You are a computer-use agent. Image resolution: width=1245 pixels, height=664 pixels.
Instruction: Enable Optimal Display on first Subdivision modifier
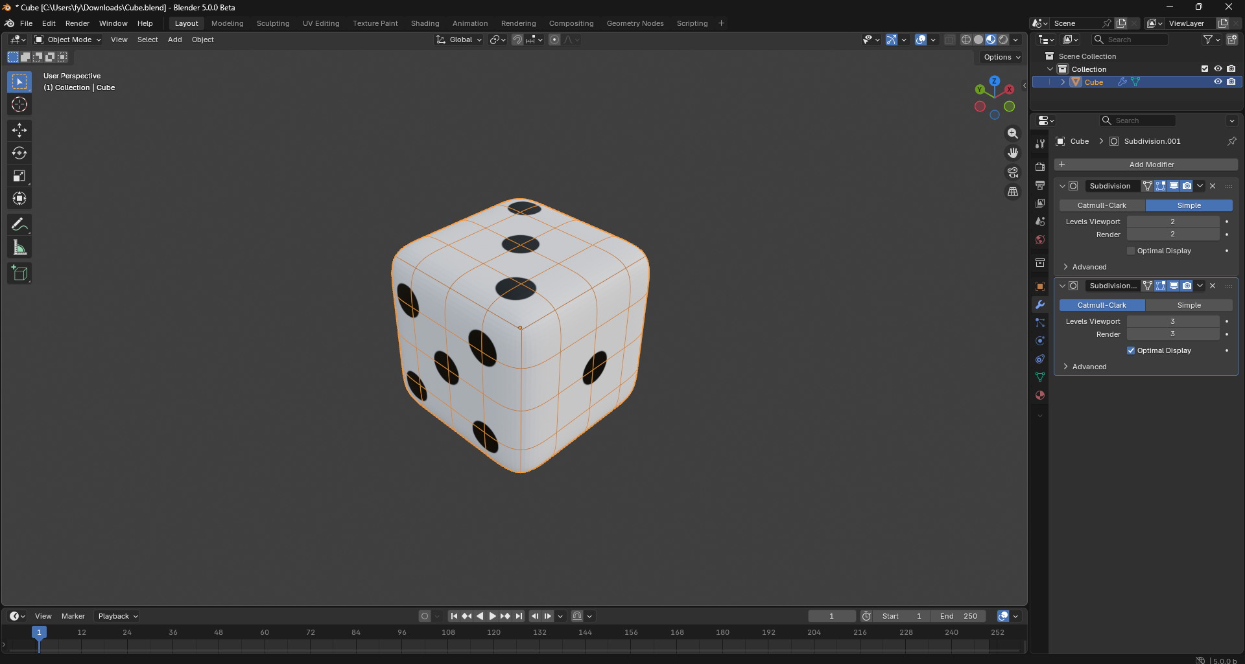1131,251
